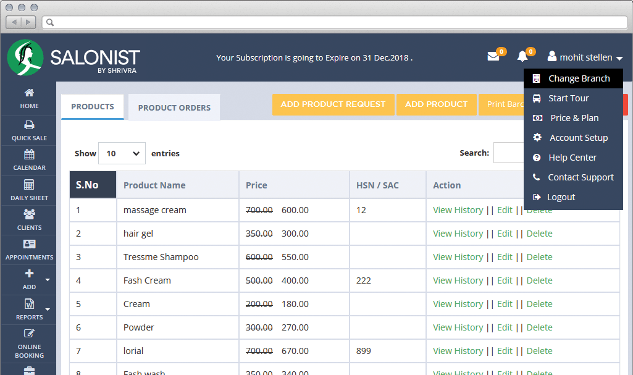The height and width of the screenshot is (375, 633).
Task: Switch to the Product Orders tab
Action: click(x=174, y=107)
